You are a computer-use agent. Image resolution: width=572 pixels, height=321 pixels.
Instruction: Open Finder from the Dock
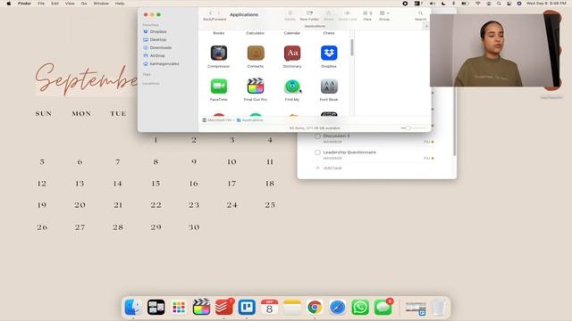pos(133,308)
